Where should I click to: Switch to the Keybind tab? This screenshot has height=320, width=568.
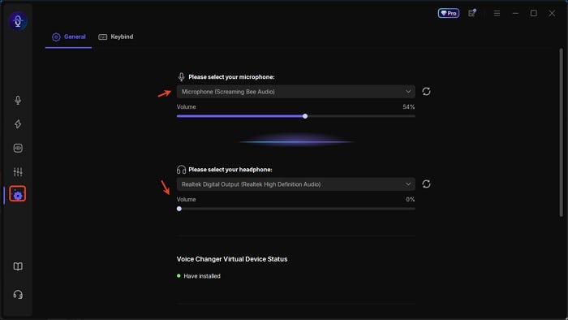[116, 37]
